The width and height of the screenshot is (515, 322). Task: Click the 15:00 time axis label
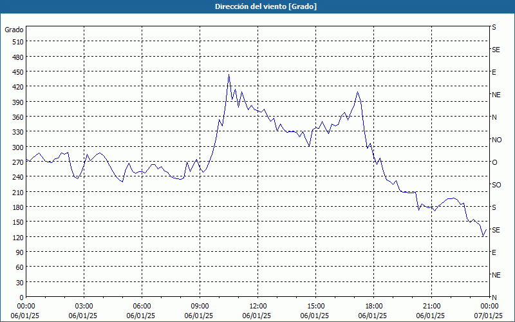click(315, 307)
